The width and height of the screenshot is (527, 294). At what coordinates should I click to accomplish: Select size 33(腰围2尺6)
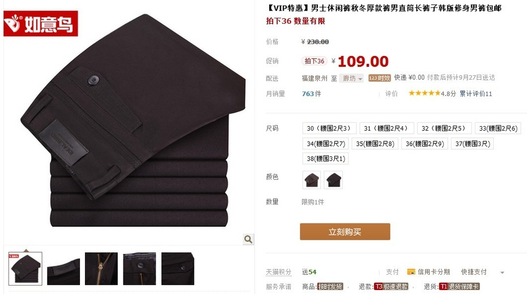498,128
